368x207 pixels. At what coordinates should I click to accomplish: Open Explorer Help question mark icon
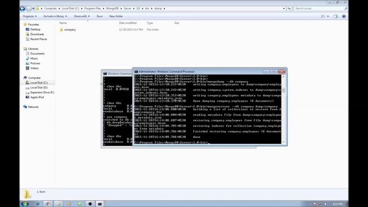tap(344, 16)
